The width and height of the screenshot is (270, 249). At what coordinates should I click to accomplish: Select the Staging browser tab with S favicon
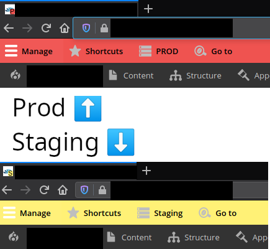[x=68, y=171]
